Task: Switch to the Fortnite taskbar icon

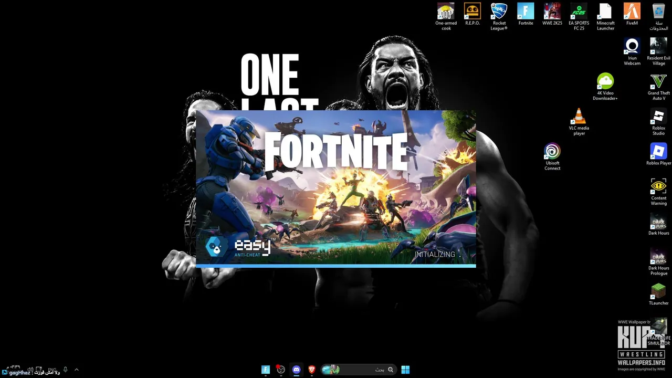Action: coord(266,370)
